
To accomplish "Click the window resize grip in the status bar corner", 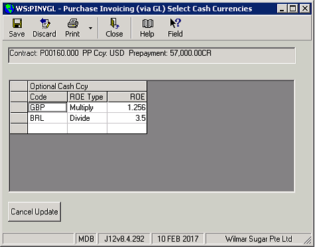I will (x=307, y=240).
